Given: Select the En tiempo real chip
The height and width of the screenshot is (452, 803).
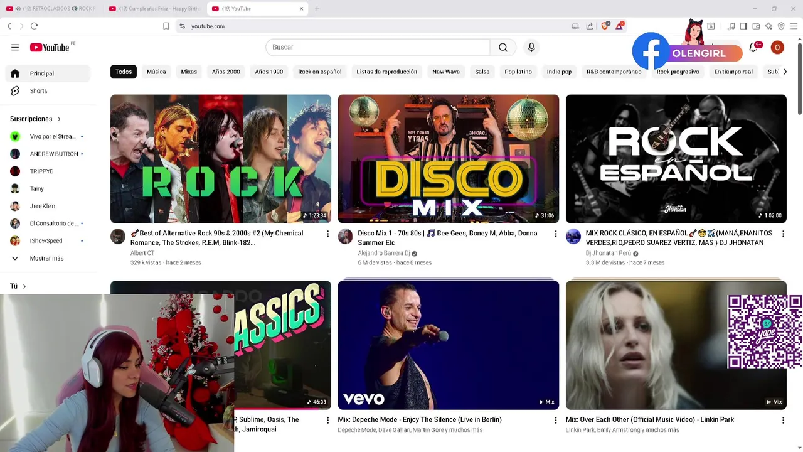Looking at the screenshot, I should [x=733, y=72].
